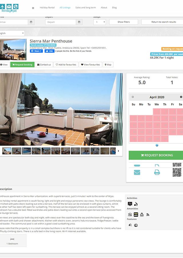183x258 pixels.
Task: Click the envelope email icon
Action: 137,173
